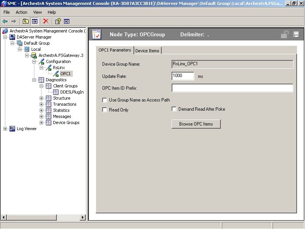Click the OPC Item ID Prefix field

pos(232,88)
